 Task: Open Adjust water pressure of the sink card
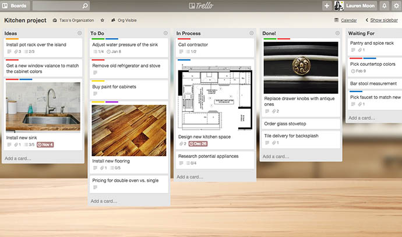pyautogui.click(x=129, y=48)
